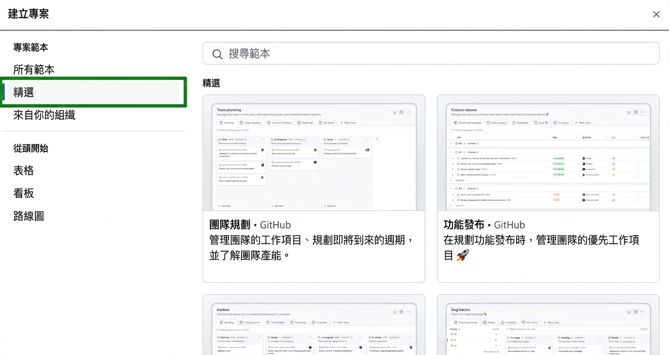
Task: Open the Team planning template preview
Action: pos(314,153)
